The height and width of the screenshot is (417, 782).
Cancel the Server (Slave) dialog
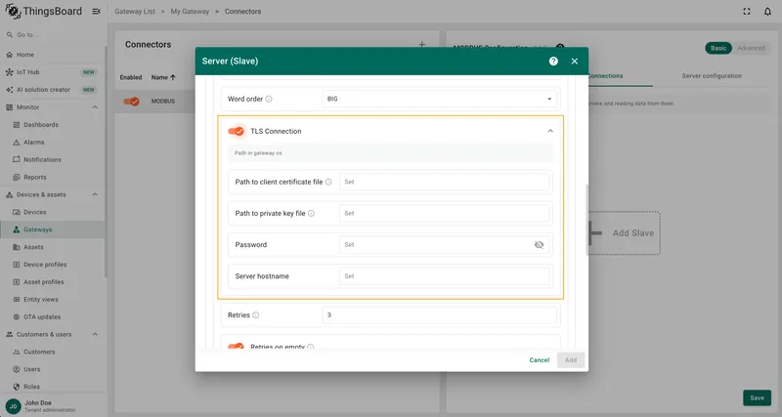540,359
